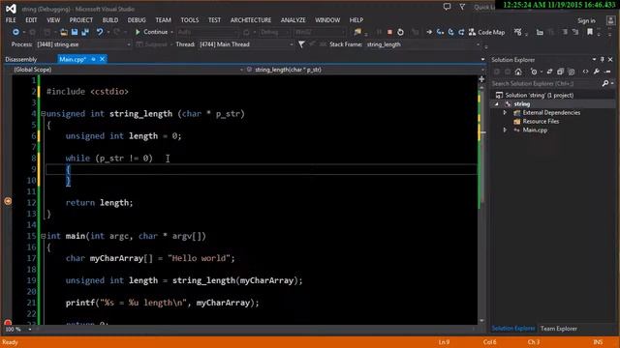Screen dimensions: 620x348
Task: Click the Open File folder icon
Action: pyautogui.click(x=64, y=32)
